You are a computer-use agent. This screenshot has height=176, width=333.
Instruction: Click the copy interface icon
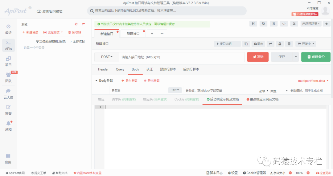click(x=246, y=44)
